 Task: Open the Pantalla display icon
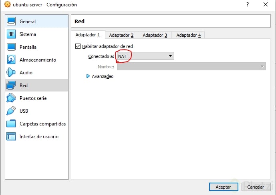[11, 47]
